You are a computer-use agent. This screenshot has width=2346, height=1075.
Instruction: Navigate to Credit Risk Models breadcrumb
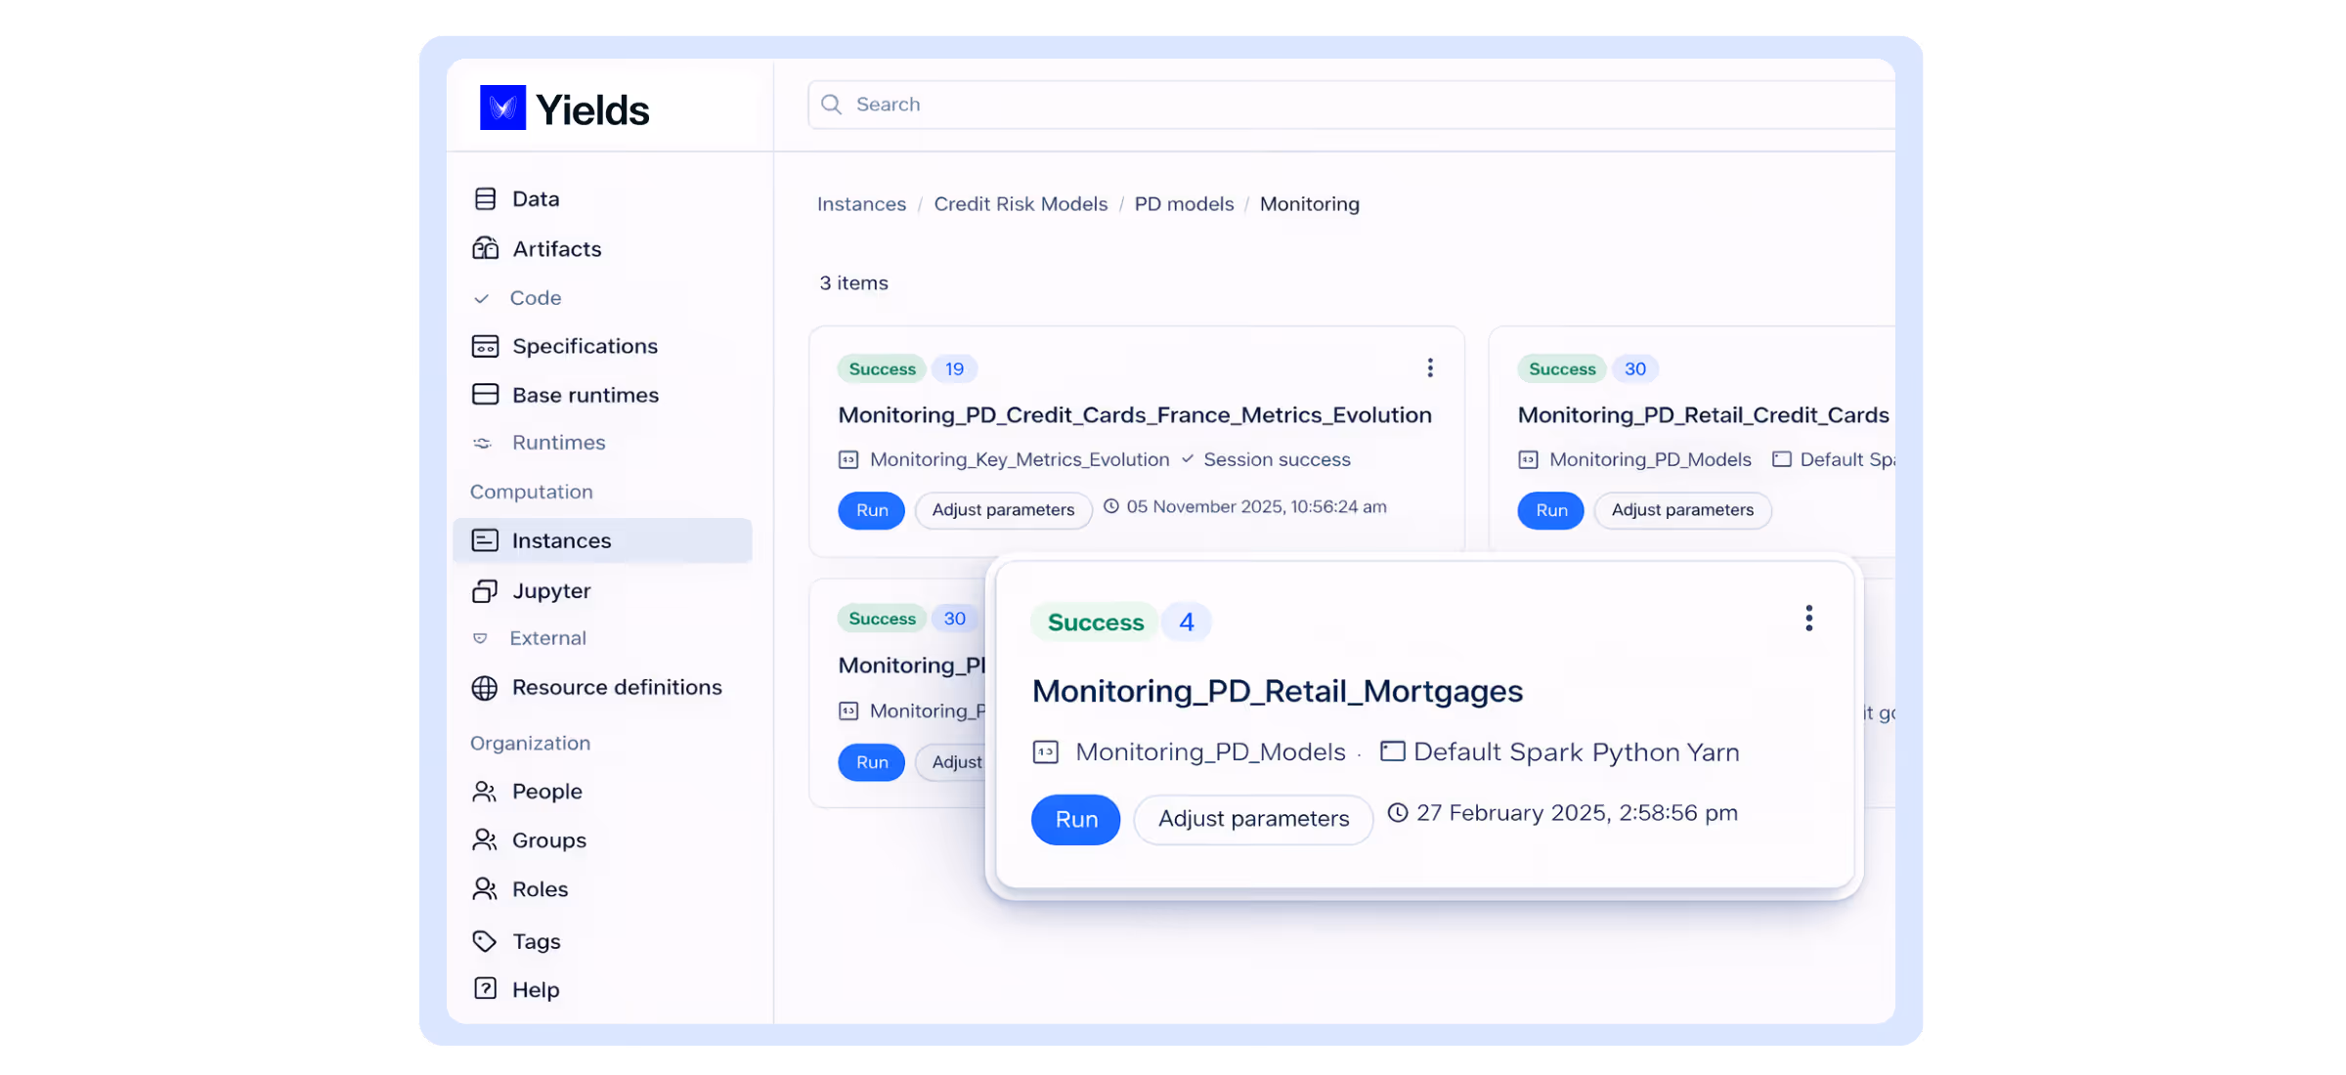pyautogui.click(x=1021, y=203)
